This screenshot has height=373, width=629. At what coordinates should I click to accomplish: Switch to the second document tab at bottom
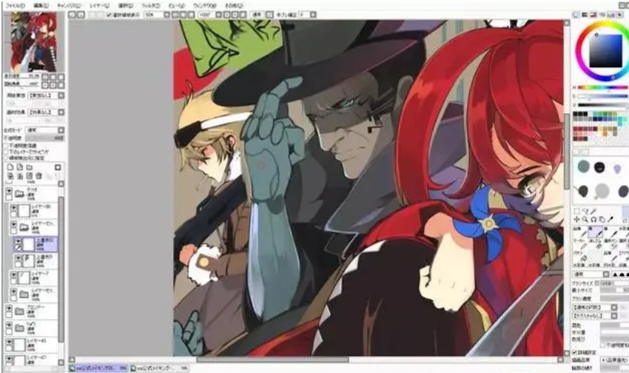tap(159, 368)
